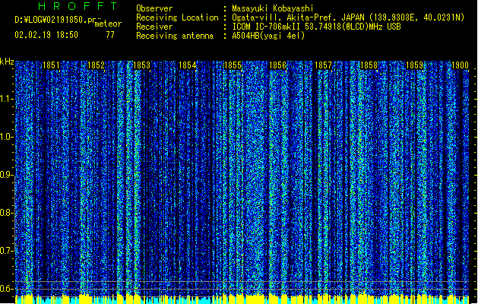Image resolution: width=478 pixels, height=304 pixels.
Task: Click the 1900 time marker
Action: pos(460,65)
